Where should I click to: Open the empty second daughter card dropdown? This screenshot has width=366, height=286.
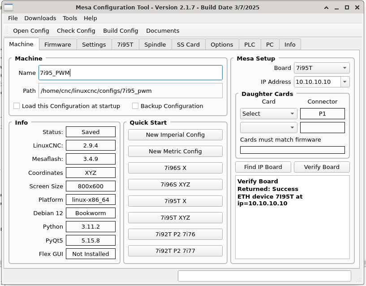(x=268, y=128)
